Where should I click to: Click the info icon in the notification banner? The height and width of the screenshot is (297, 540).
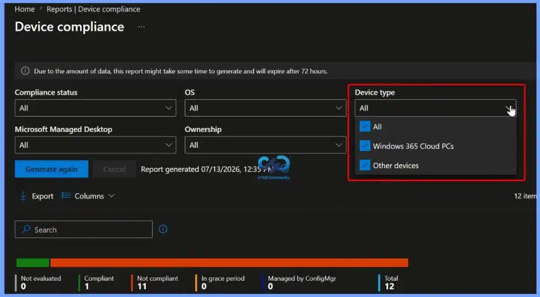25,71
